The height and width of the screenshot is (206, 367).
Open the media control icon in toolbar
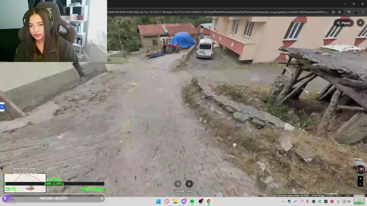click(x=349, y=12)
